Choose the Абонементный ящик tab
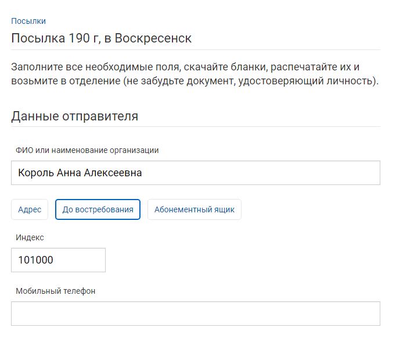Image resolution: width=396 pixels, height=338 pixels. [x=194, y=209]
